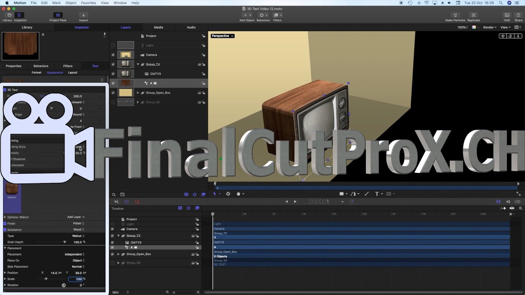525x295 pixels.
Task: Select the Rectangle Mask tool
Action: coord(389,194)
